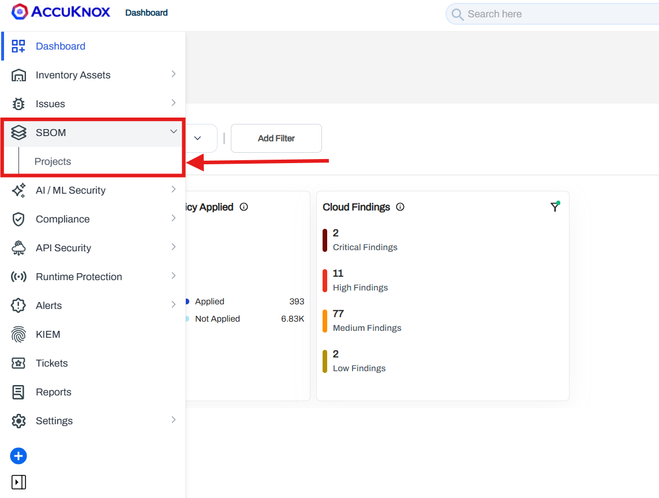659x498 pixels.
Task: Click the olive Low severity bar
Action: (325, 361)
